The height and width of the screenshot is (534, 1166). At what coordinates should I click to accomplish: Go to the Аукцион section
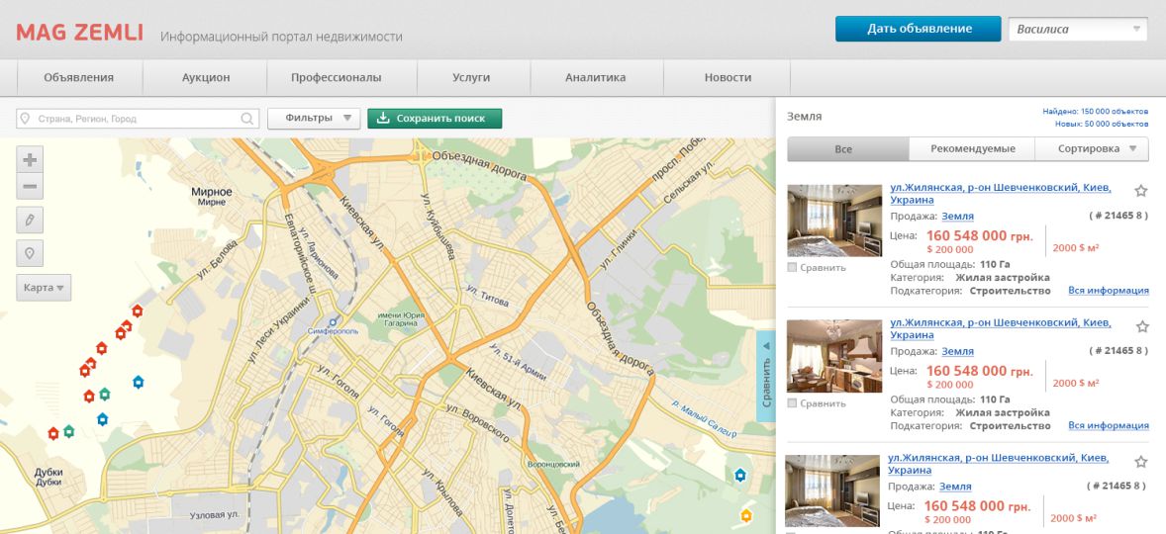(205, 77)
